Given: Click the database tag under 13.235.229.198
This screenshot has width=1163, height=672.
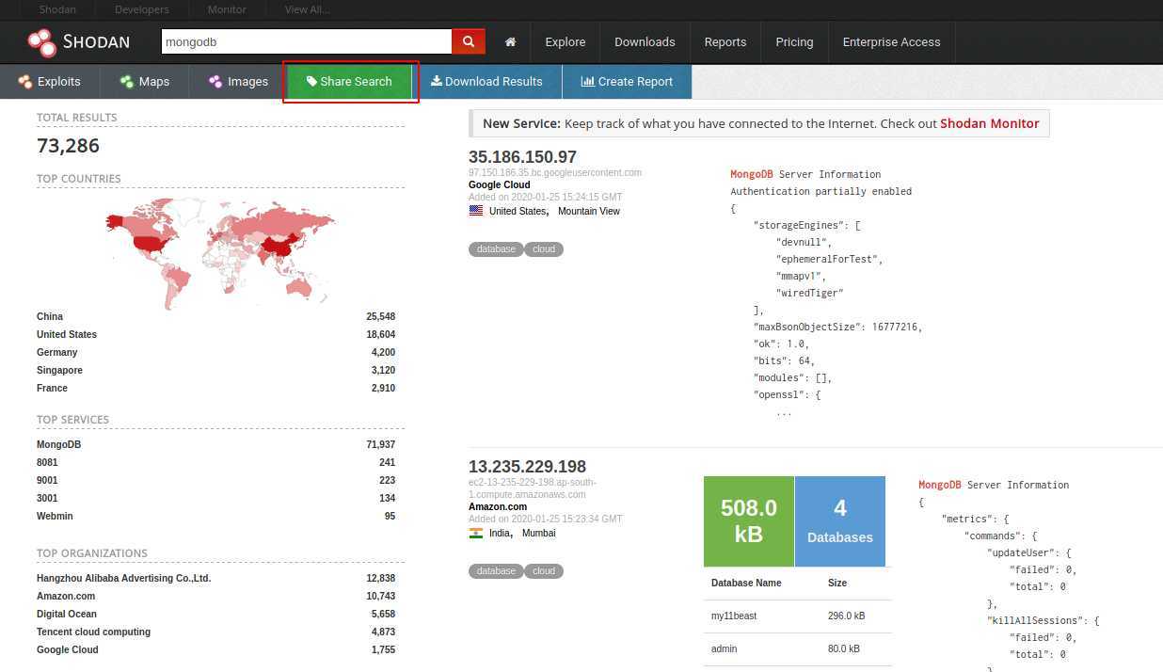Looking at the screenshot, I should [x=496, y=571].
